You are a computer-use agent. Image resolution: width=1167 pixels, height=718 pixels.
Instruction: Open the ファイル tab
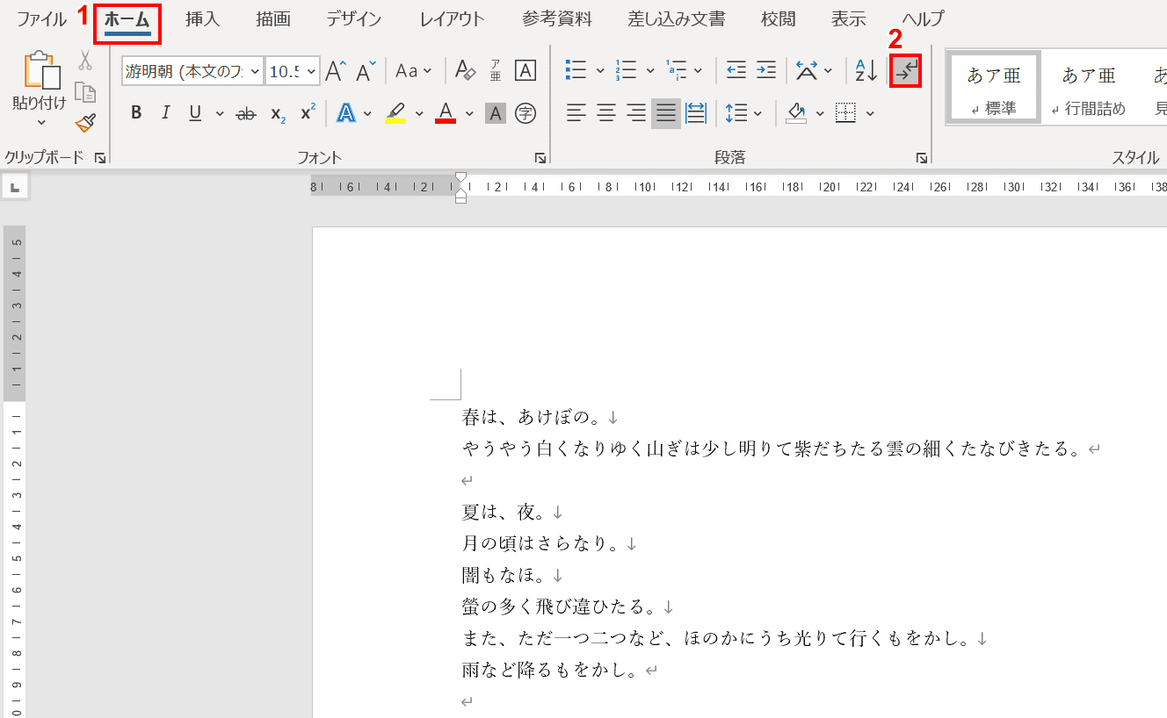point(41,18)
